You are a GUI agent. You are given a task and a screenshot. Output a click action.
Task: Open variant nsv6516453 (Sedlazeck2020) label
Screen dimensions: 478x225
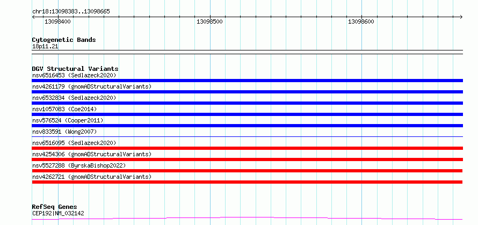click(74, 75)
